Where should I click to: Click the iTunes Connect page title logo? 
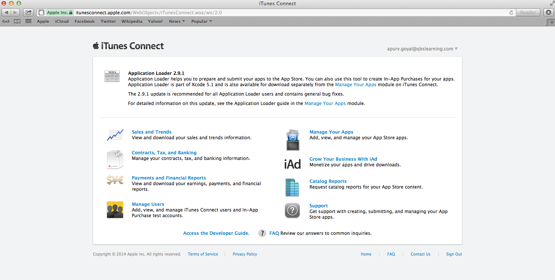tap(128, 46)
